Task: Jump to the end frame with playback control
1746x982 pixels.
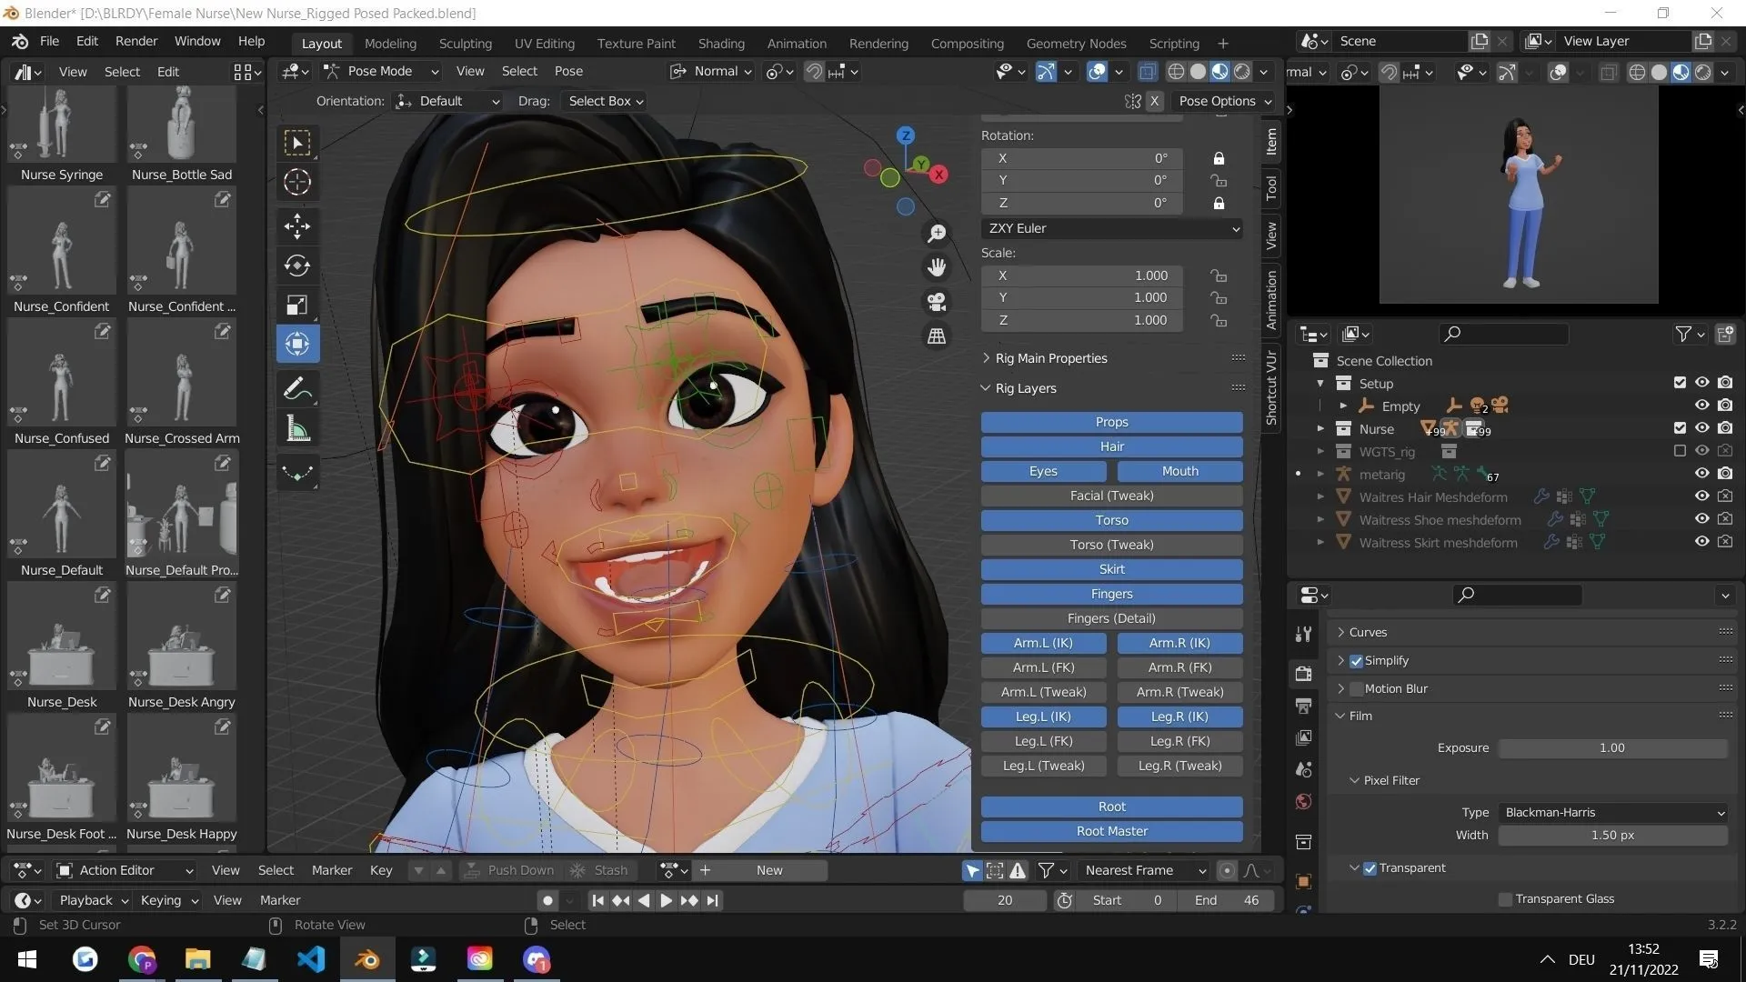Action: coord(713,900)
